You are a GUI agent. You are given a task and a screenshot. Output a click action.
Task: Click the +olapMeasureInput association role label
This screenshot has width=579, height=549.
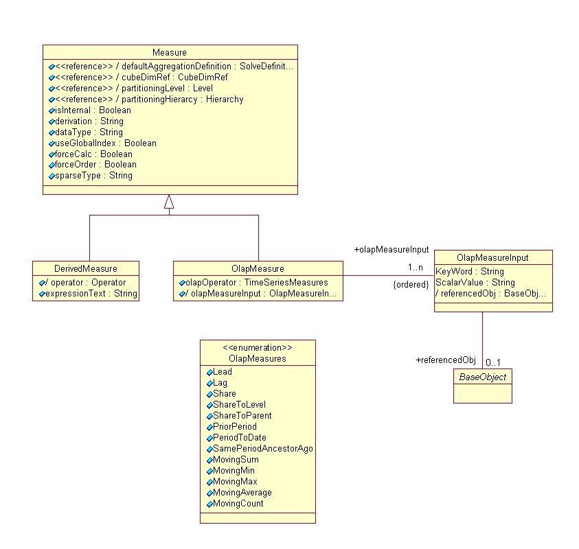click(391, 250)
